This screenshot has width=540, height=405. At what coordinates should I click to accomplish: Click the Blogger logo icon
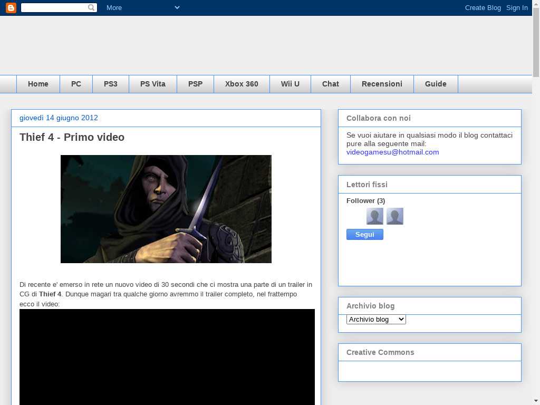coord(11,7)
